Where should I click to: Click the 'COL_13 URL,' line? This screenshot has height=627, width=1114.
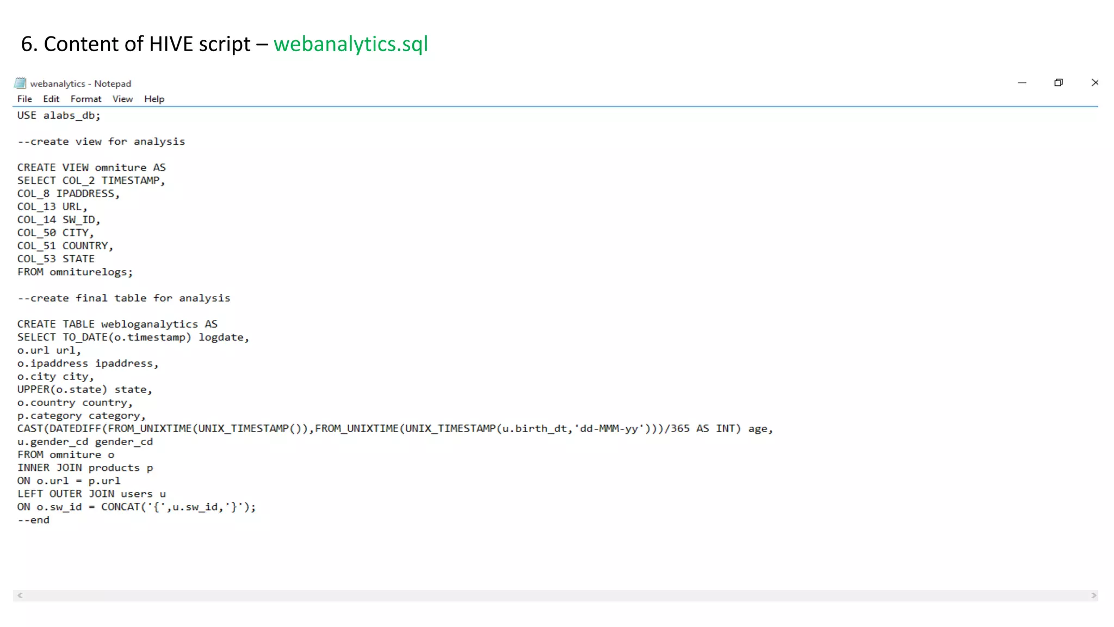click(x=52, y=207)
